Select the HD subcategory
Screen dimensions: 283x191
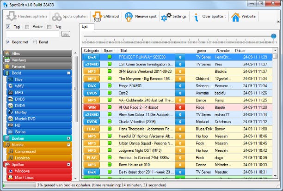tap(39, 125)
